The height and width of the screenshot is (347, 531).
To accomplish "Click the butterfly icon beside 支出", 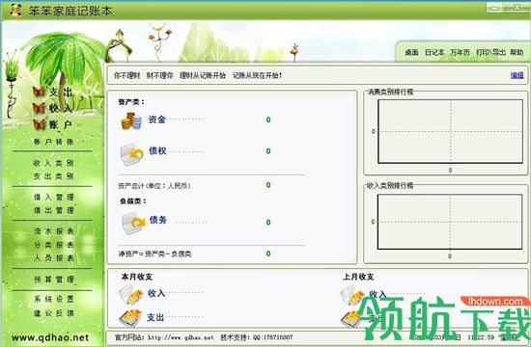I will point(39,92).
